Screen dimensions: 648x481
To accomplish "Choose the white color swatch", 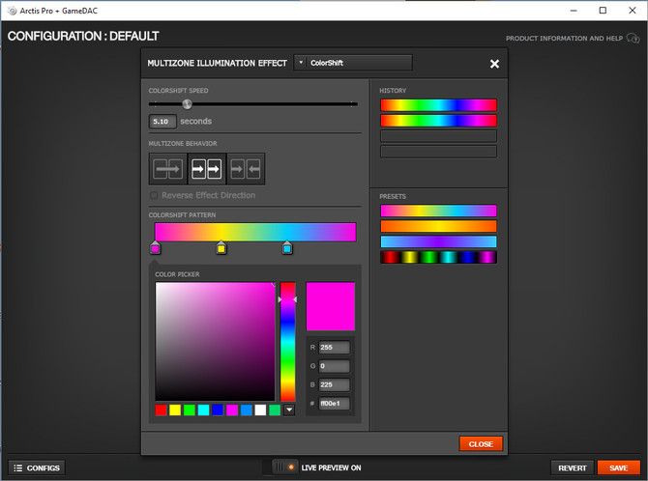I will (x=260, y=410).
